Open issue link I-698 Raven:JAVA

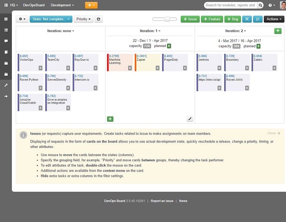[x=230, y=76]
